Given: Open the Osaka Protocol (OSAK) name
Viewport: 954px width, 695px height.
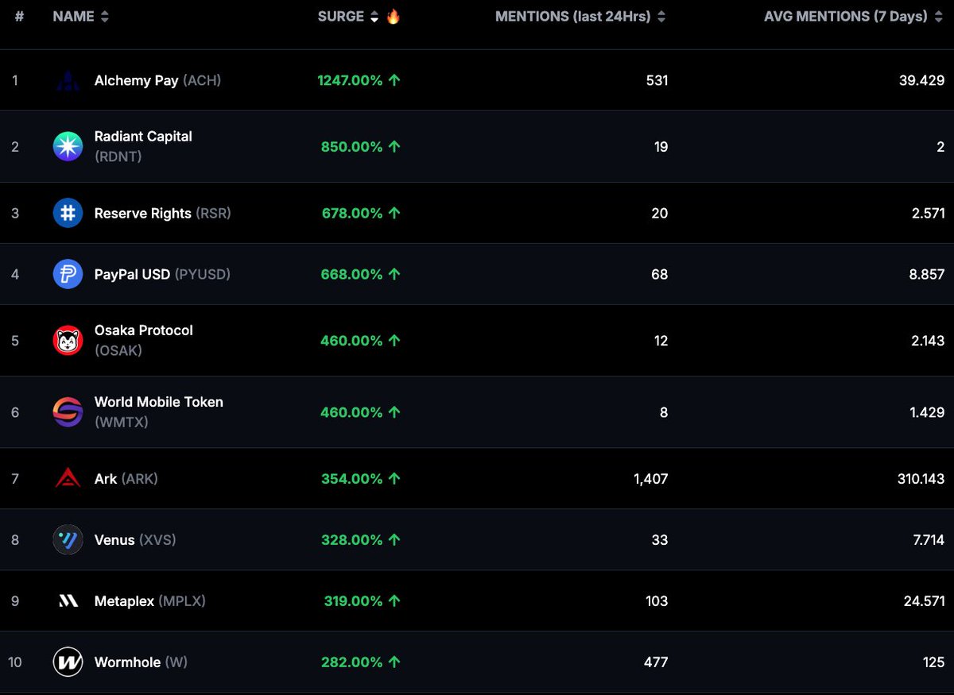Looking at the screenshot, I should (x=143, y=340).
